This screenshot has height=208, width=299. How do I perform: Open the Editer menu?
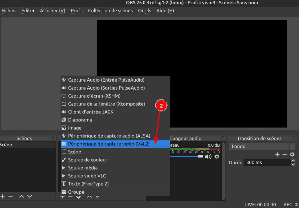click(x=28, y=11)
